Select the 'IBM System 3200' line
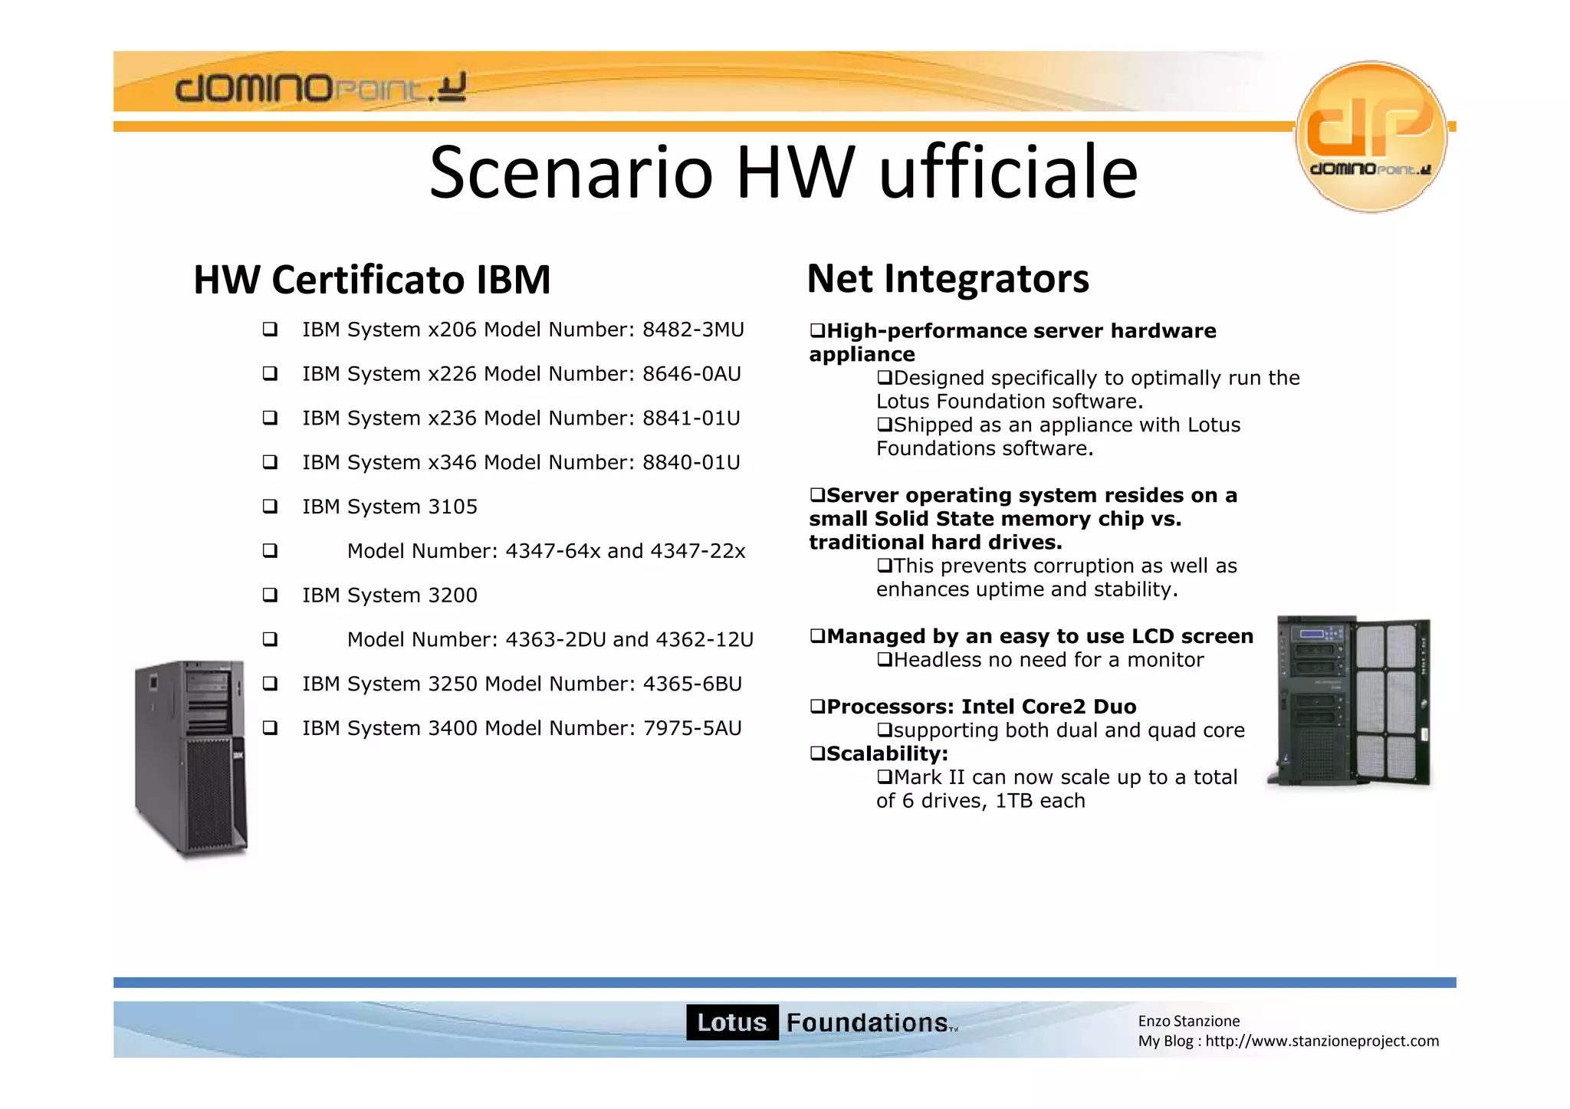1570x1109 pixels. (x=389, y=596)
